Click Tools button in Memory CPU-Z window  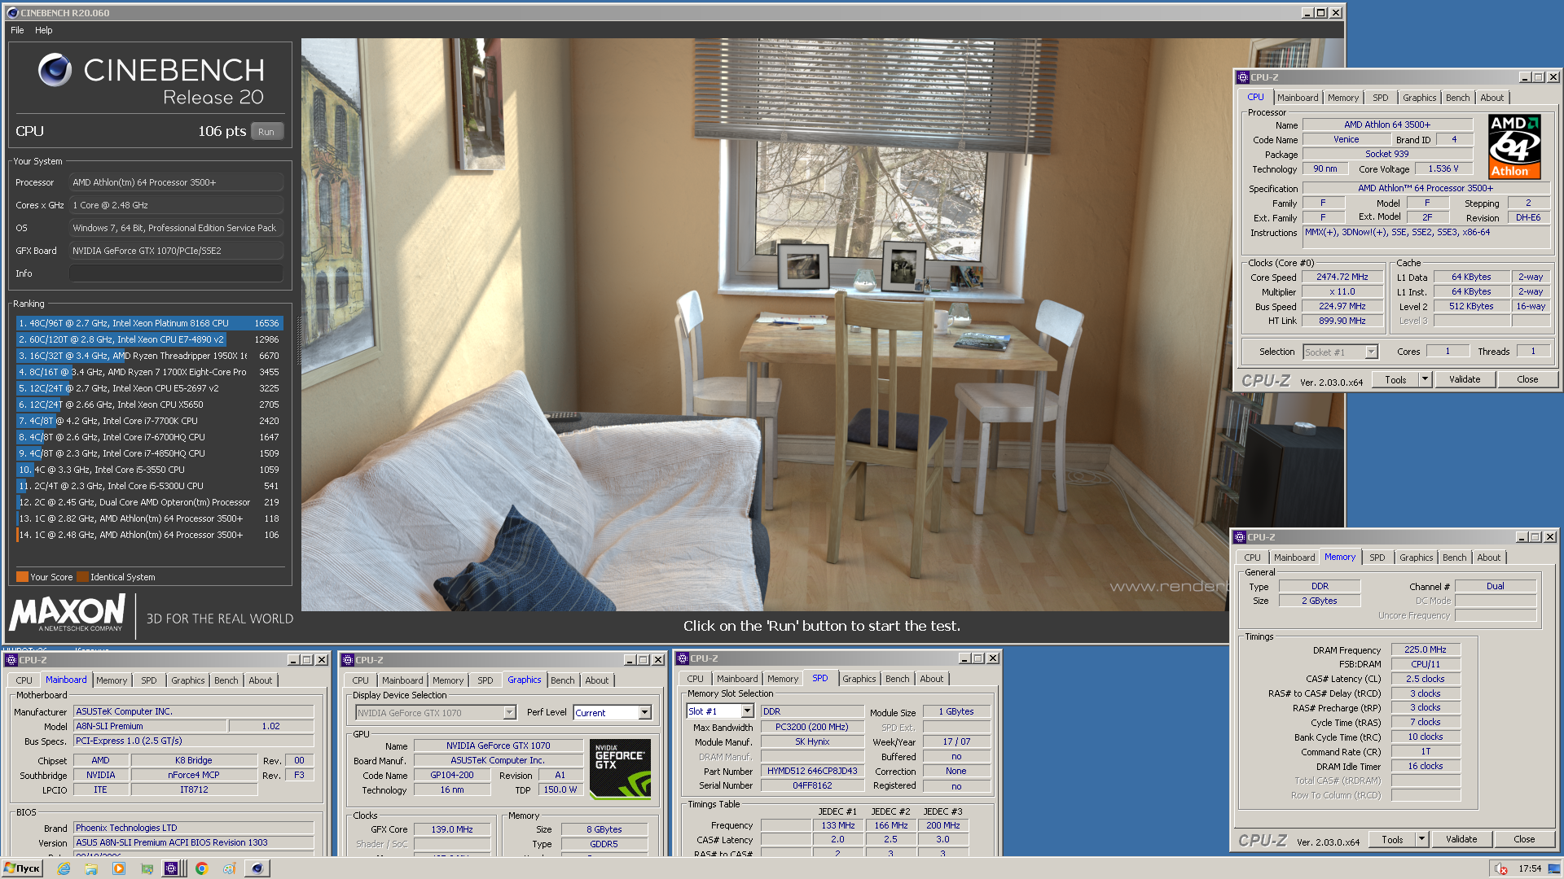1392,839
